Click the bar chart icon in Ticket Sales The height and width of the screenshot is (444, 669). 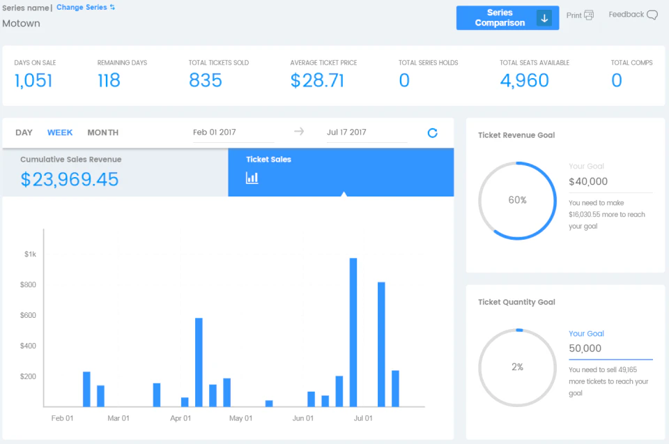click(251, 179)
